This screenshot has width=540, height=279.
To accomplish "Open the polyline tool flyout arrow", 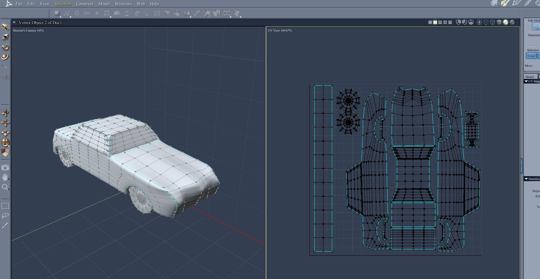I will [71, 17].
